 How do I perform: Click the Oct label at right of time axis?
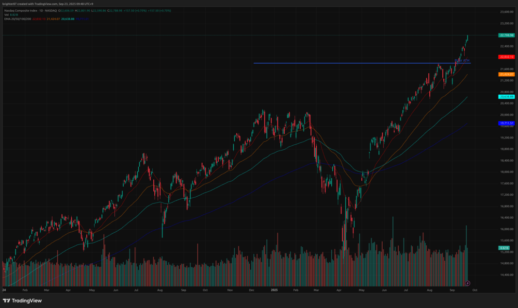click(475, 290)
